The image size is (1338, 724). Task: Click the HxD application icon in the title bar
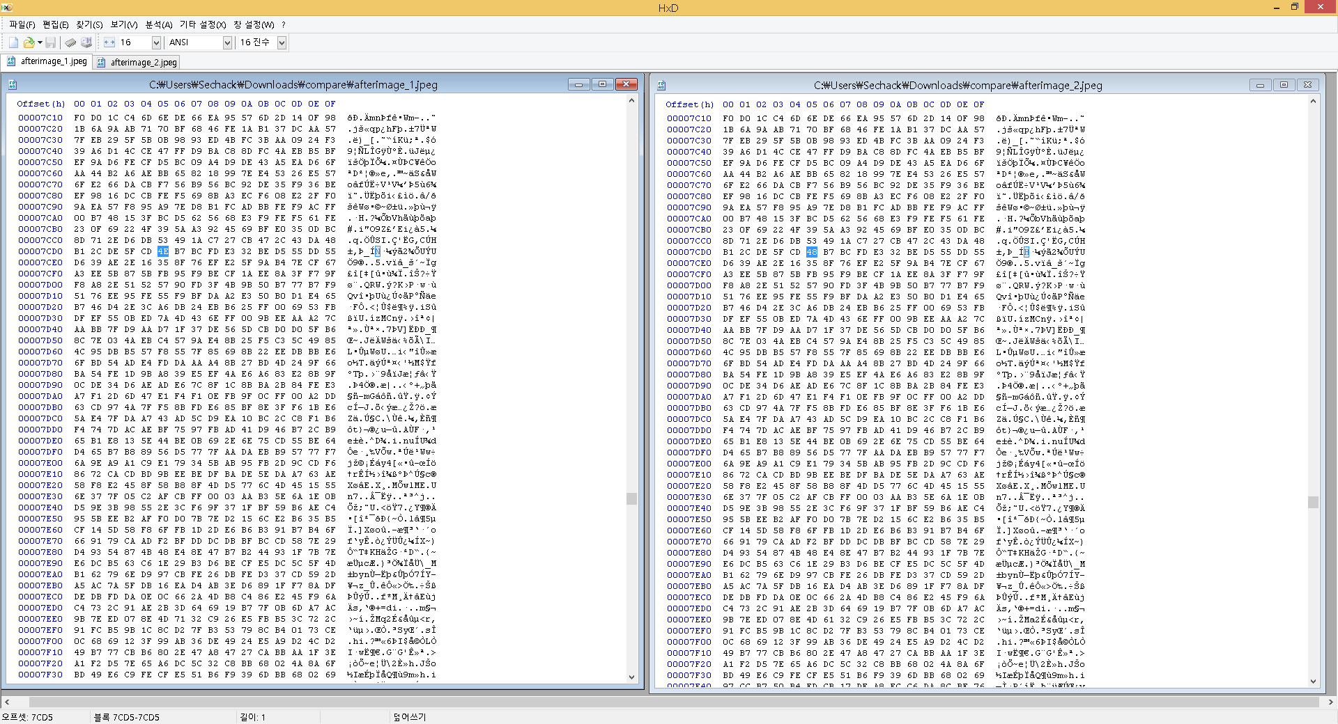pos(7,7)
